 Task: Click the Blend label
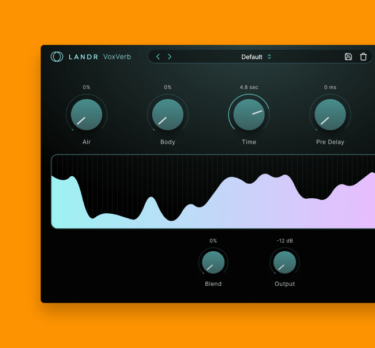(213, 283)
